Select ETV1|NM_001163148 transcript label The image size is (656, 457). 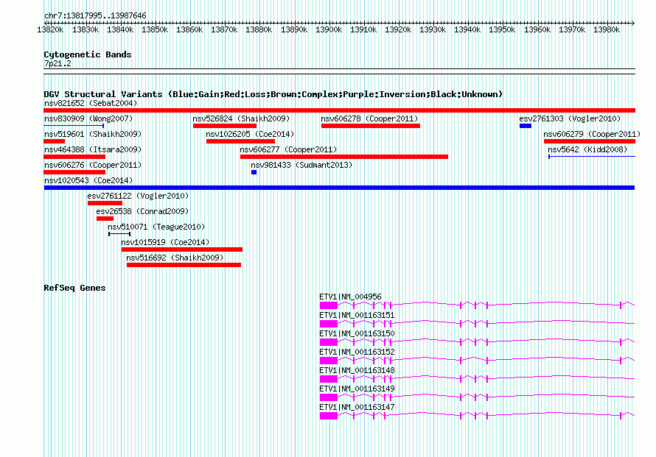[357, 370]
